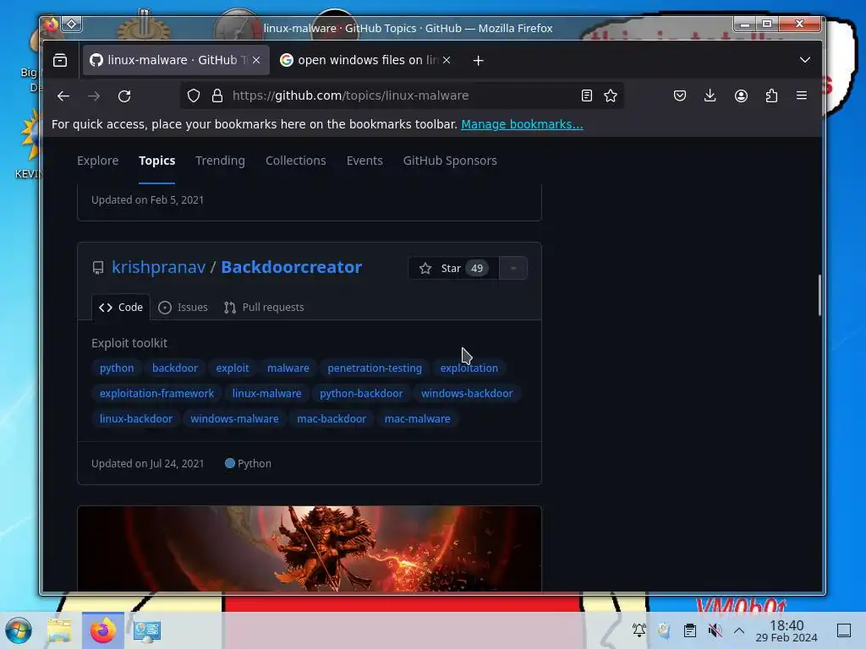This screenshot has width=866, height=649.
Task: Open the Issues tab of Backdoorcreator
Action: pos(183,308)
